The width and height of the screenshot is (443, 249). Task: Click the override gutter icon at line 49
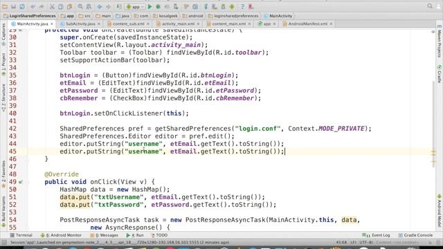pos(20,182)
